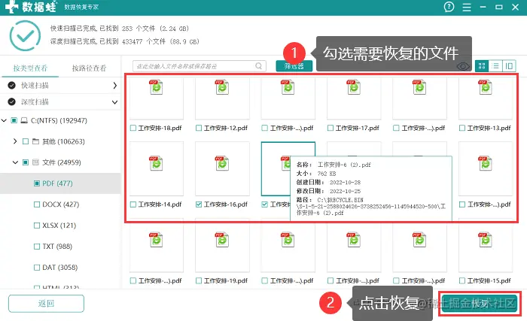Click the 其他 folder icon
The image size is (527, 321).
coord(35,141)
